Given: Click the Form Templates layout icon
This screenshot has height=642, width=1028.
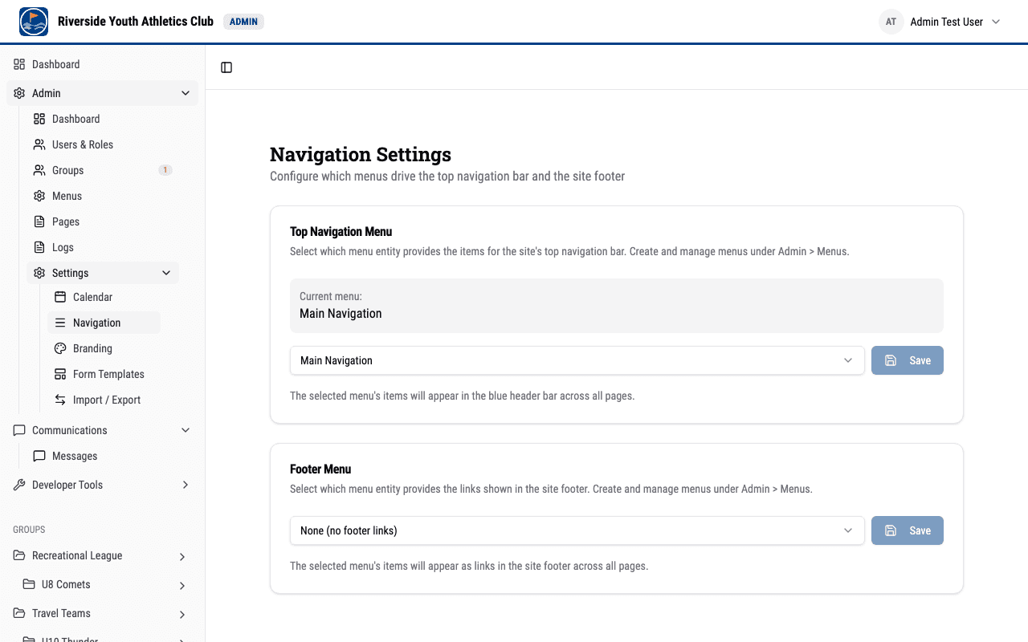Looking at the screenshot, I should pyautogui.click(x=60, y=374).
